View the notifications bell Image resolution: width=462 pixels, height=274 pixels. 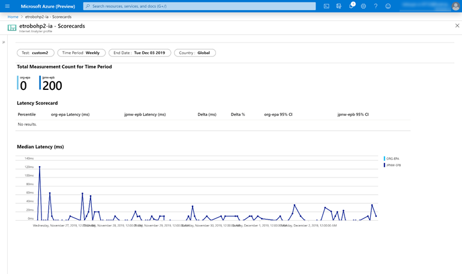tap(351, 6)
